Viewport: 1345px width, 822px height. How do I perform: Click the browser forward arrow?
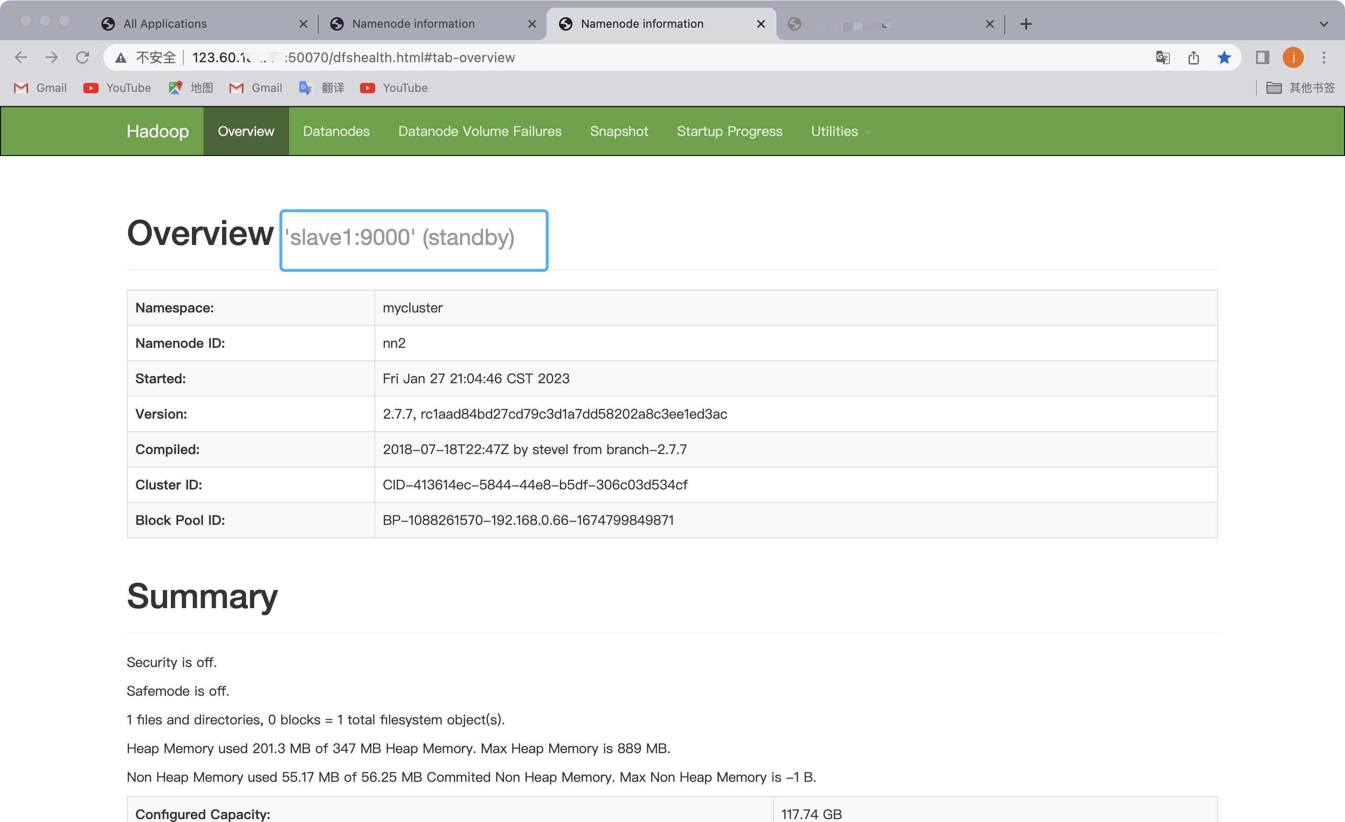point(52,57)
